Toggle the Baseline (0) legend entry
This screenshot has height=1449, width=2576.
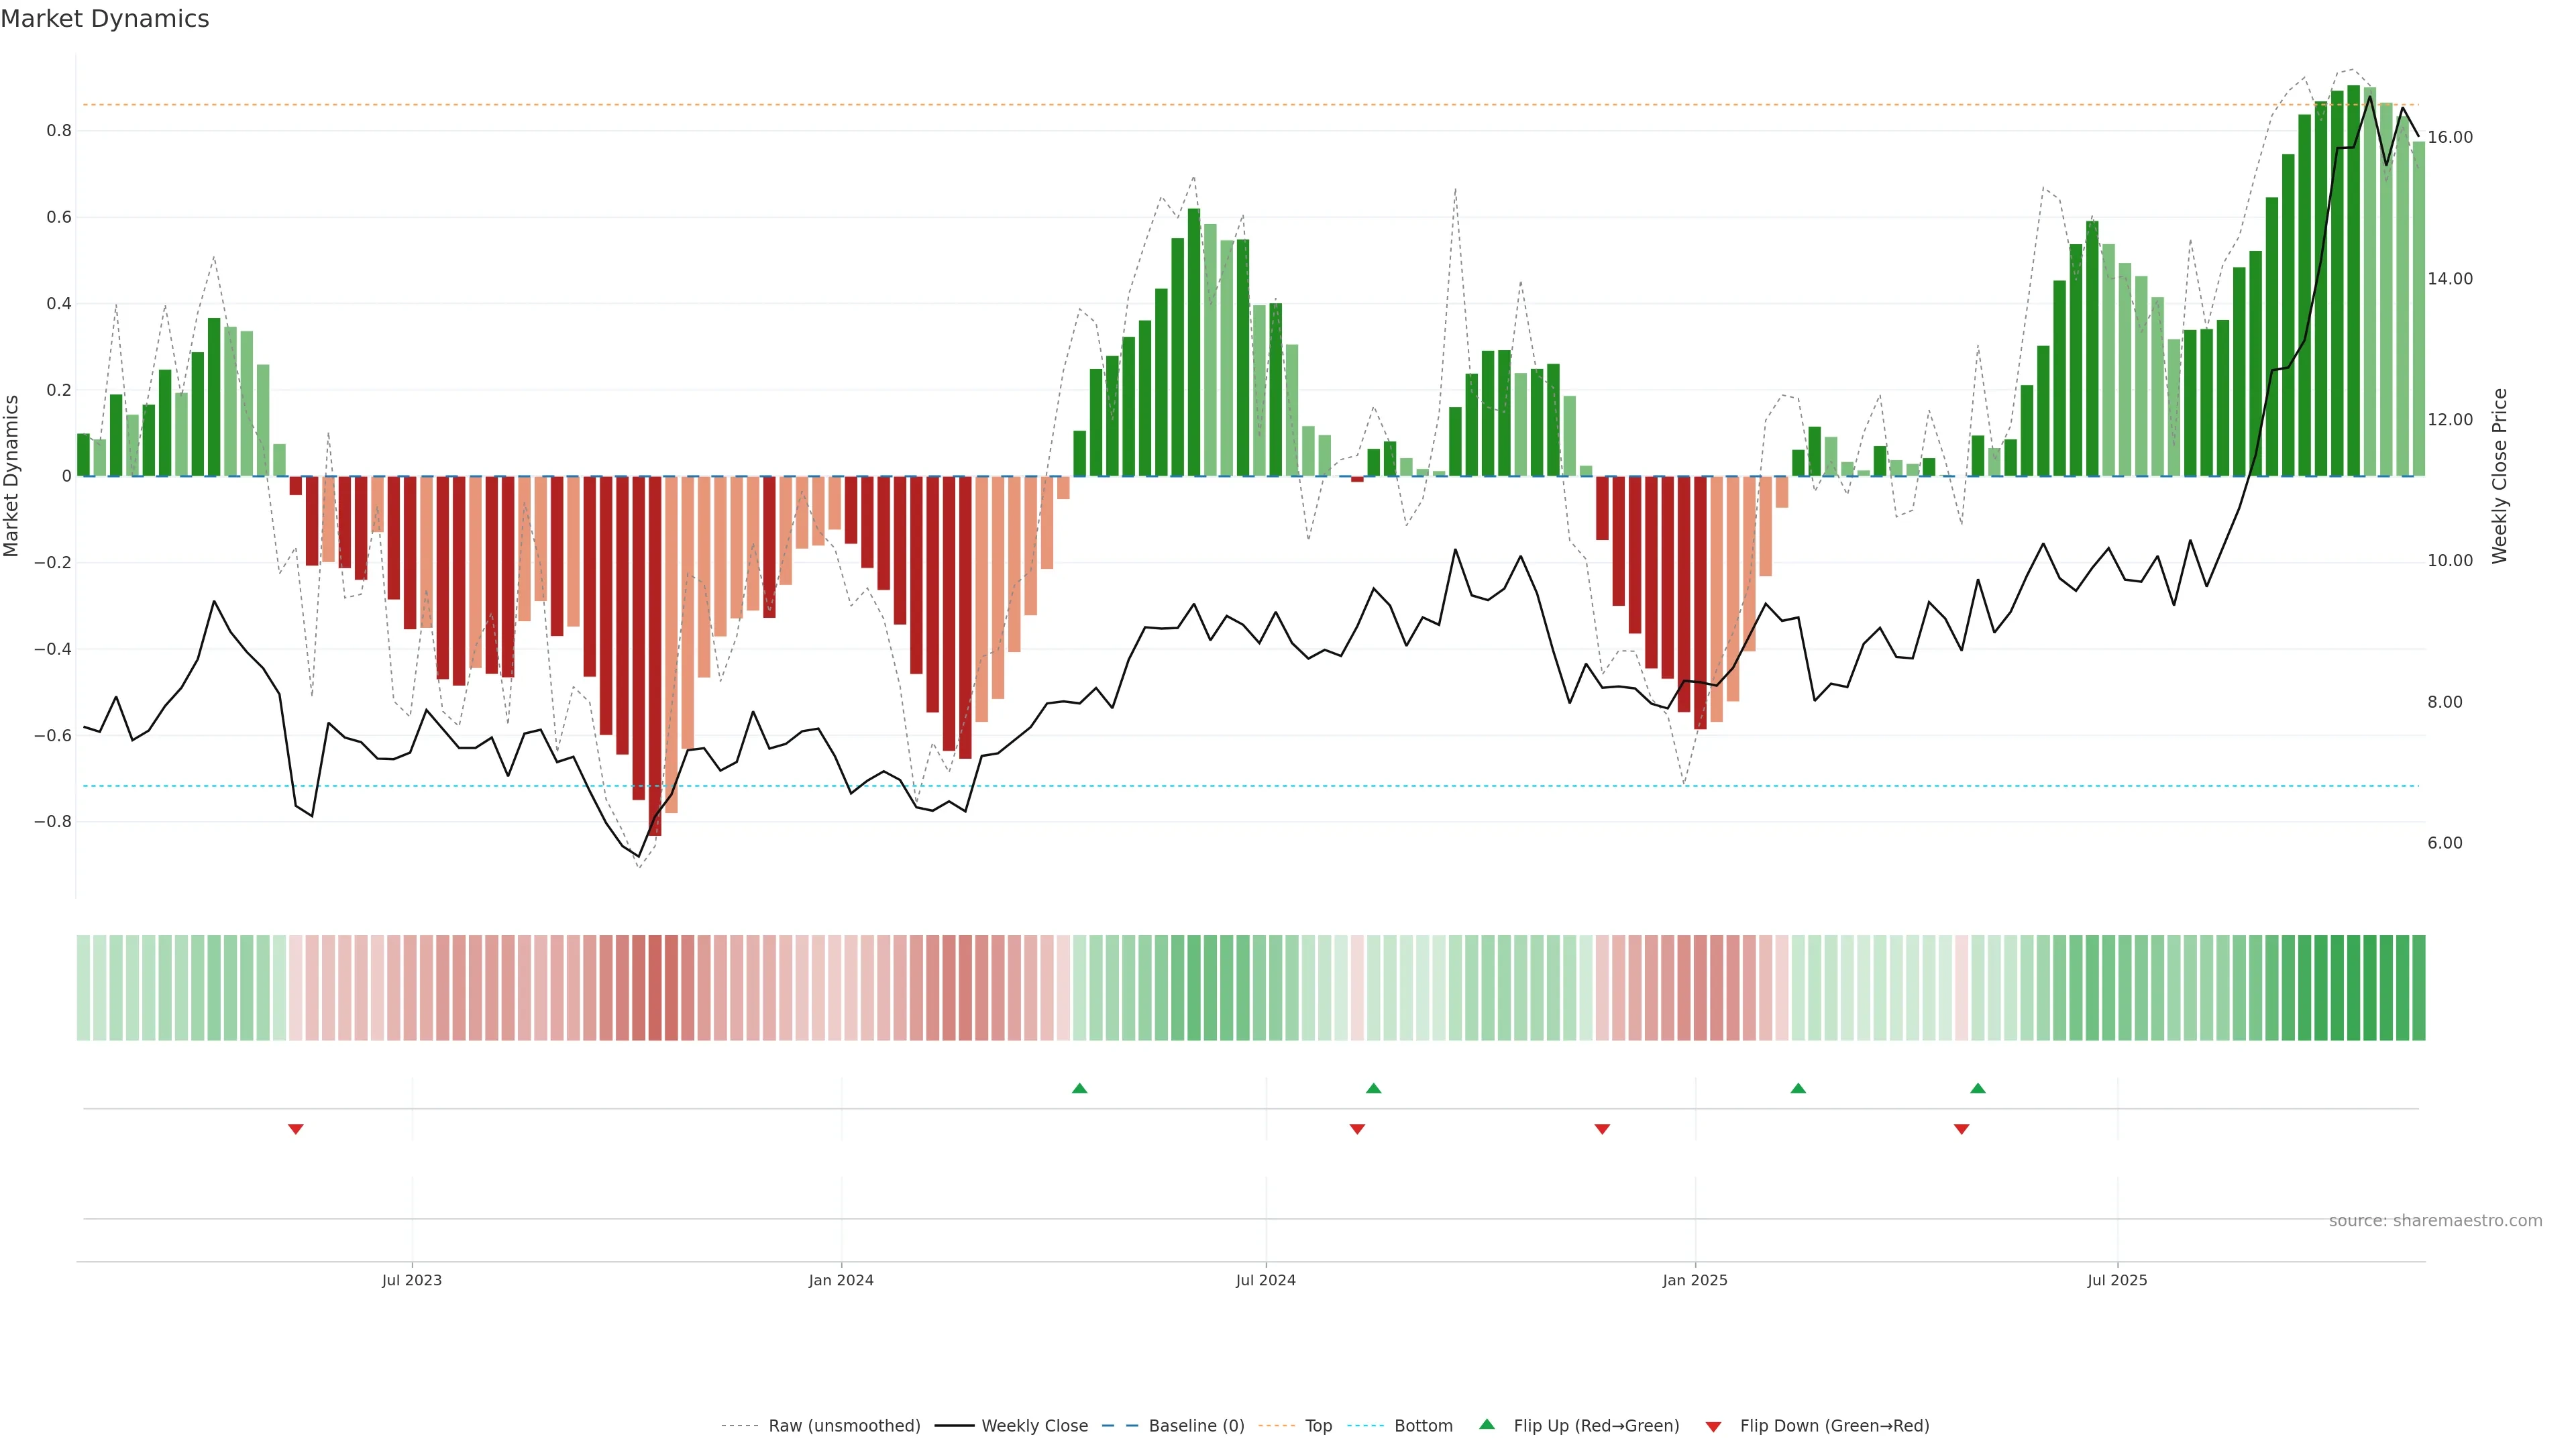click(x=1196, y=1426)
